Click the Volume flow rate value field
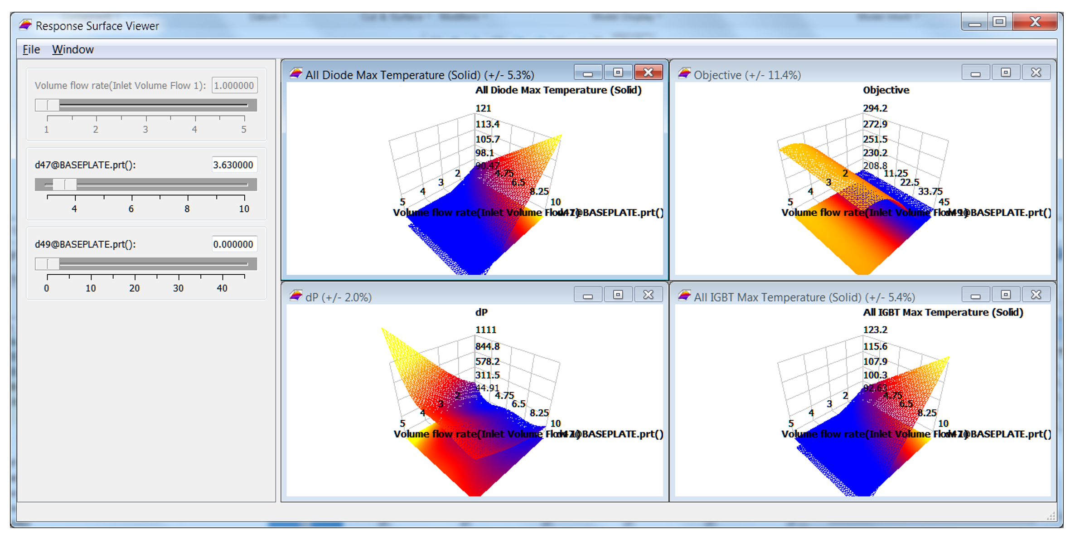The width and height of the screenshot is (1075, 539). point(234,86)
